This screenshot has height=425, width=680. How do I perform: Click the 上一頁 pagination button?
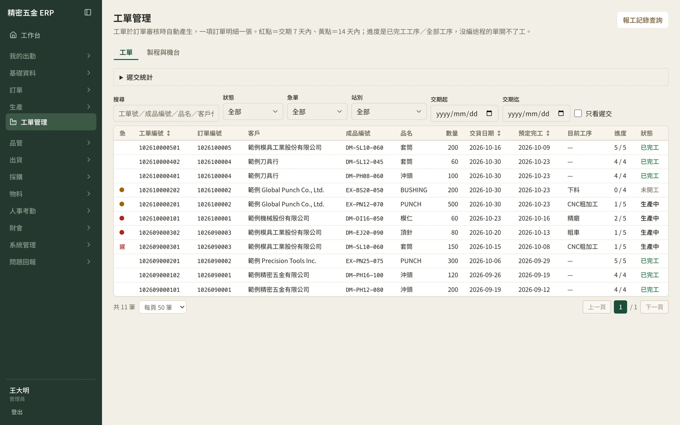pos(597,307)
